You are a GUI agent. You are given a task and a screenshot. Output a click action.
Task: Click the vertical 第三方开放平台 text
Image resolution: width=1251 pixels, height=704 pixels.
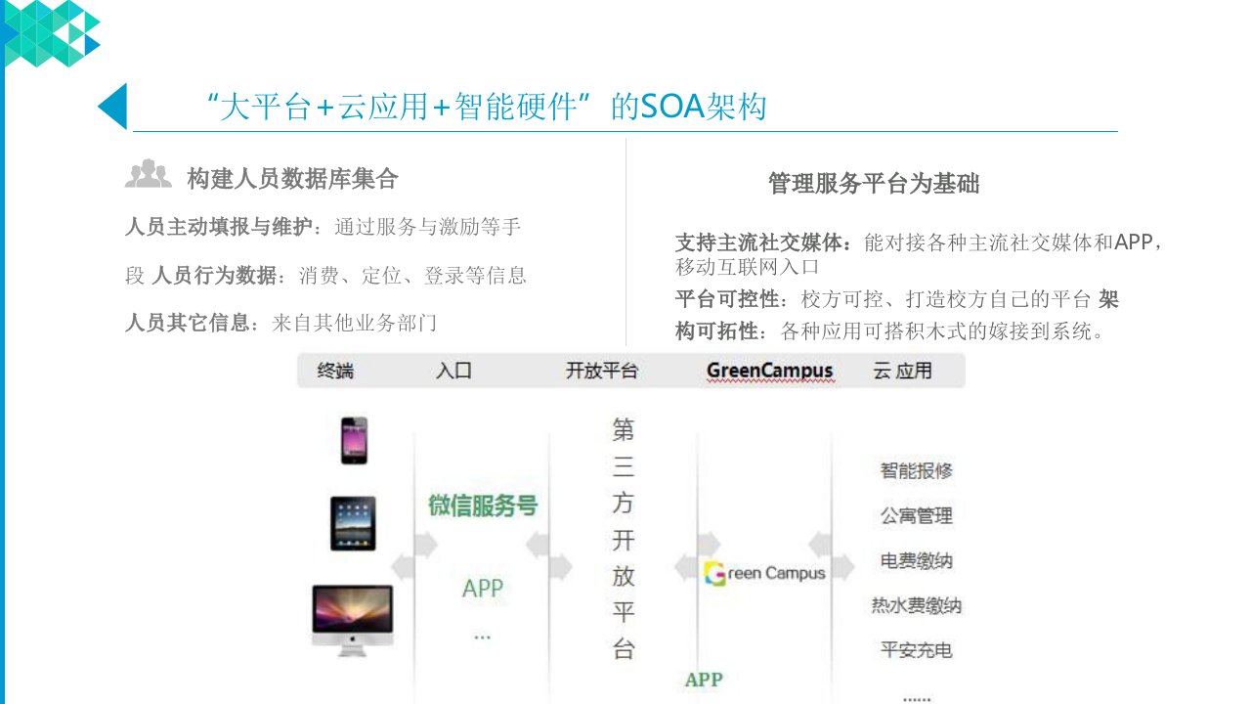(x=623, y=539)
